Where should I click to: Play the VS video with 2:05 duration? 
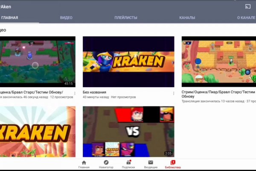(x=128, y=131)
